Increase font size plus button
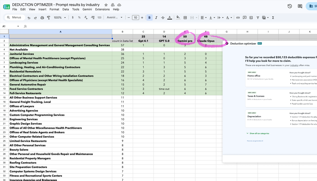Image resolution: width=317 pixels, height=181 pixels. 142,18
